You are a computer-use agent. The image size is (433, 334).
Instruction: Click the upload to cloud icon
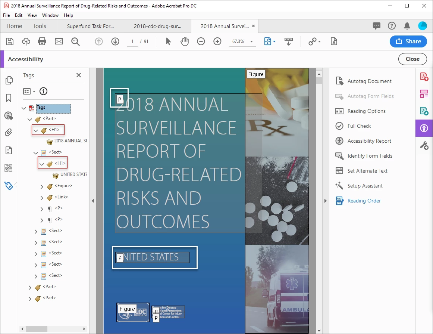[x=26, y=41]
